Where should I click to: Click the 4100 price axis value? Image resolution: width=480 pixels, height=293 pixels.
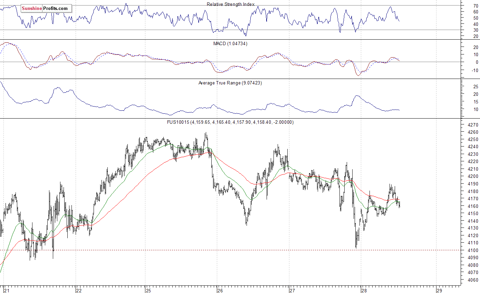tap(474, 250)
